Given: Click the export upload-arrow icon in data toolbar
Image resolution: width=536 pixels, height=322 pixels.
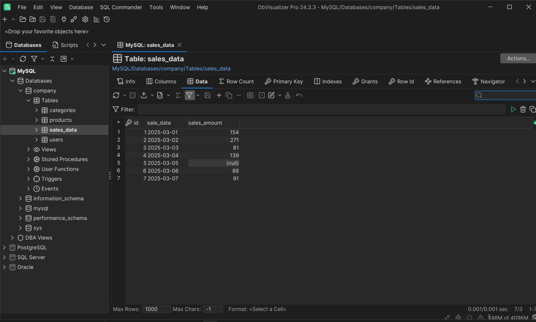Looking at the screenshot, I should [144, 95].
